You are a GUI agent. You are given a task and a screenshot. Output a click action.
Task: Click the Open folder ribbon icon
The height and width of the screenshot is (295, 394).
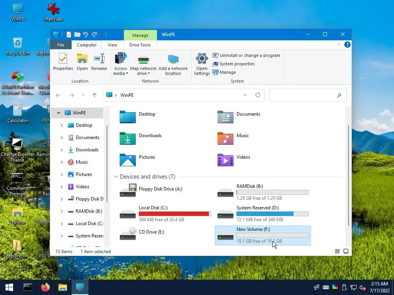[82, 61]
